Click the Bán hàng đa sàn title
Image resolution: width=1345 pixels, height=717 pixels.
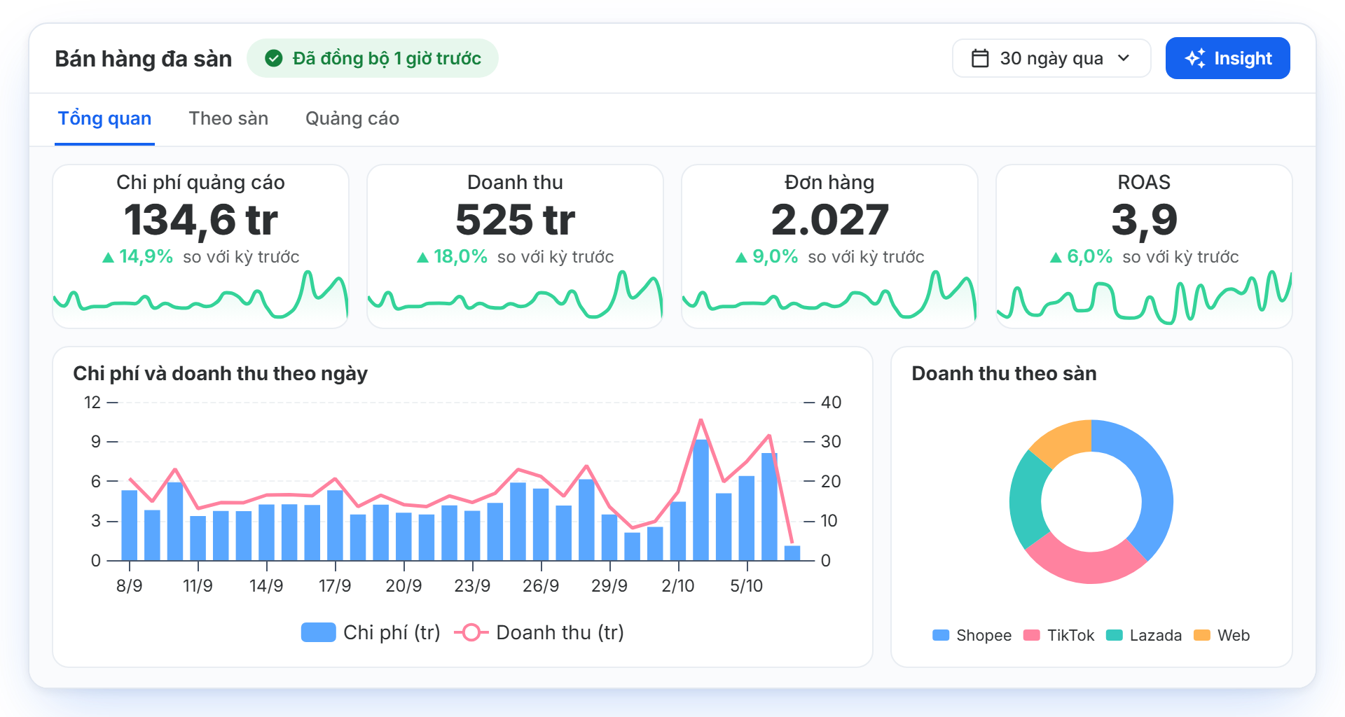(144, 59)
